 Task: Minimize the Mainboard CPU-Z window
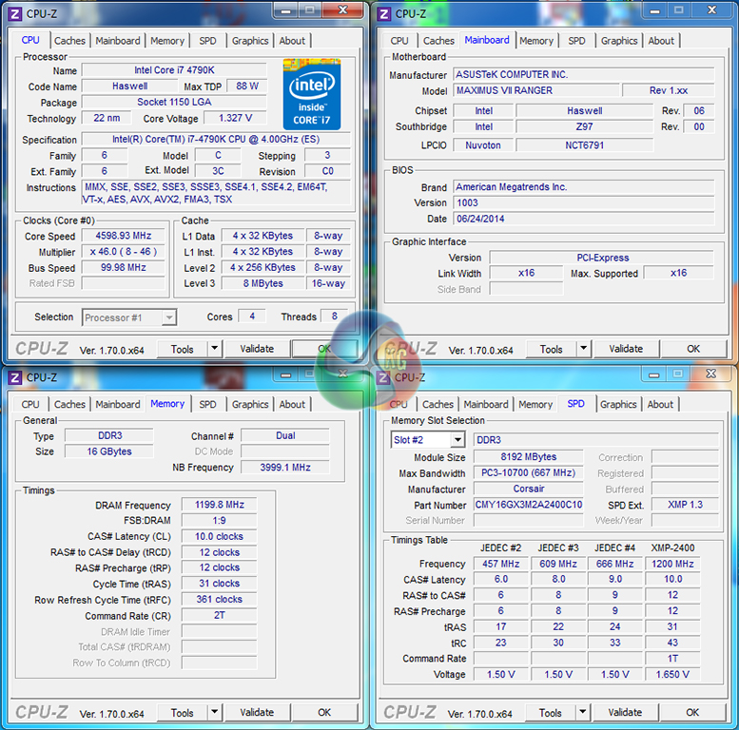tap(654, 10)
